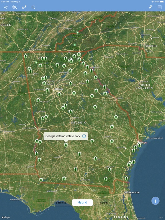The height and width of the screenshot is (220, 165).
Task: Tap the Charlotte city label
Action: (151, 46)
